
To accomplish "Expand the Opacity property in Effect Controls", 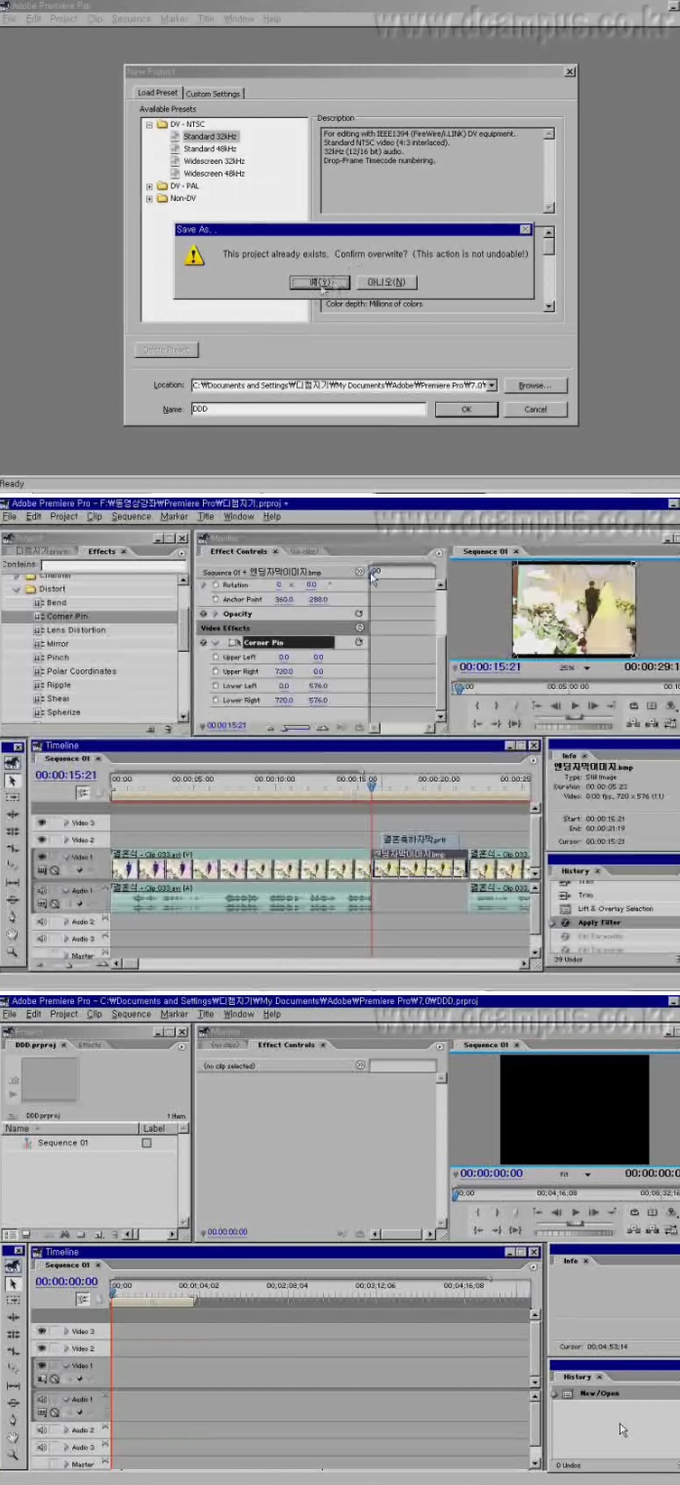I will [215, 614].
